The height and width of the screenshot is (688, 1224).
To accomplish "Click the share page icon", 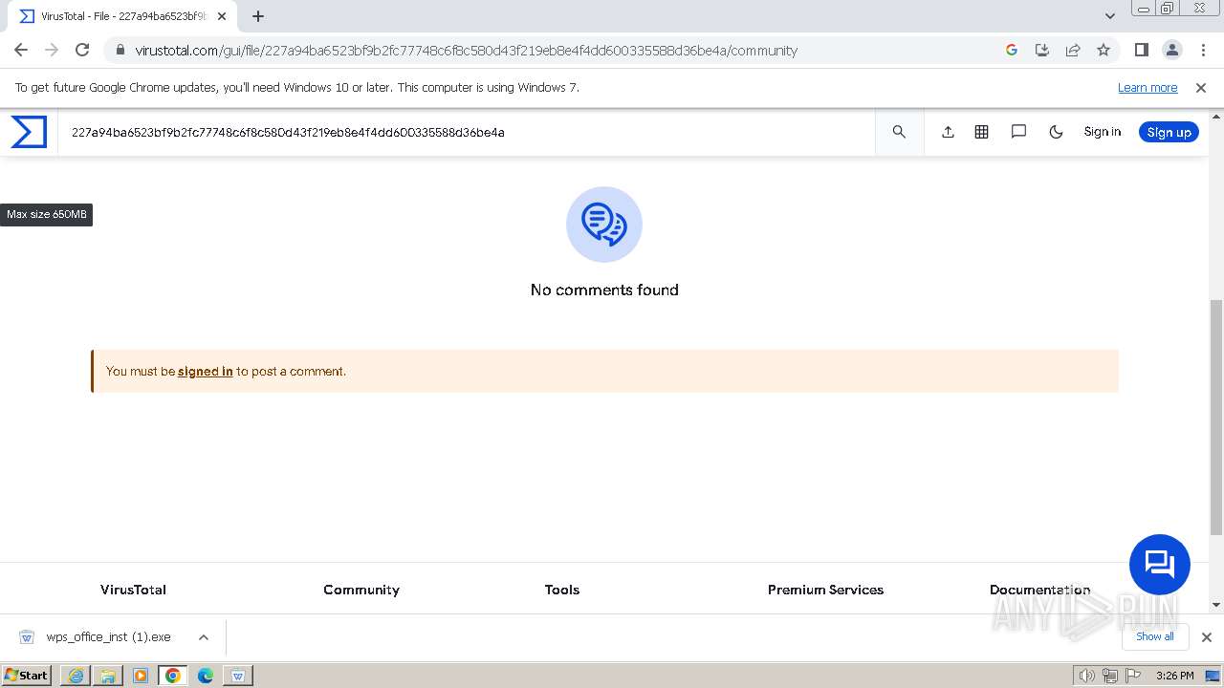I will pos(1073,50).
